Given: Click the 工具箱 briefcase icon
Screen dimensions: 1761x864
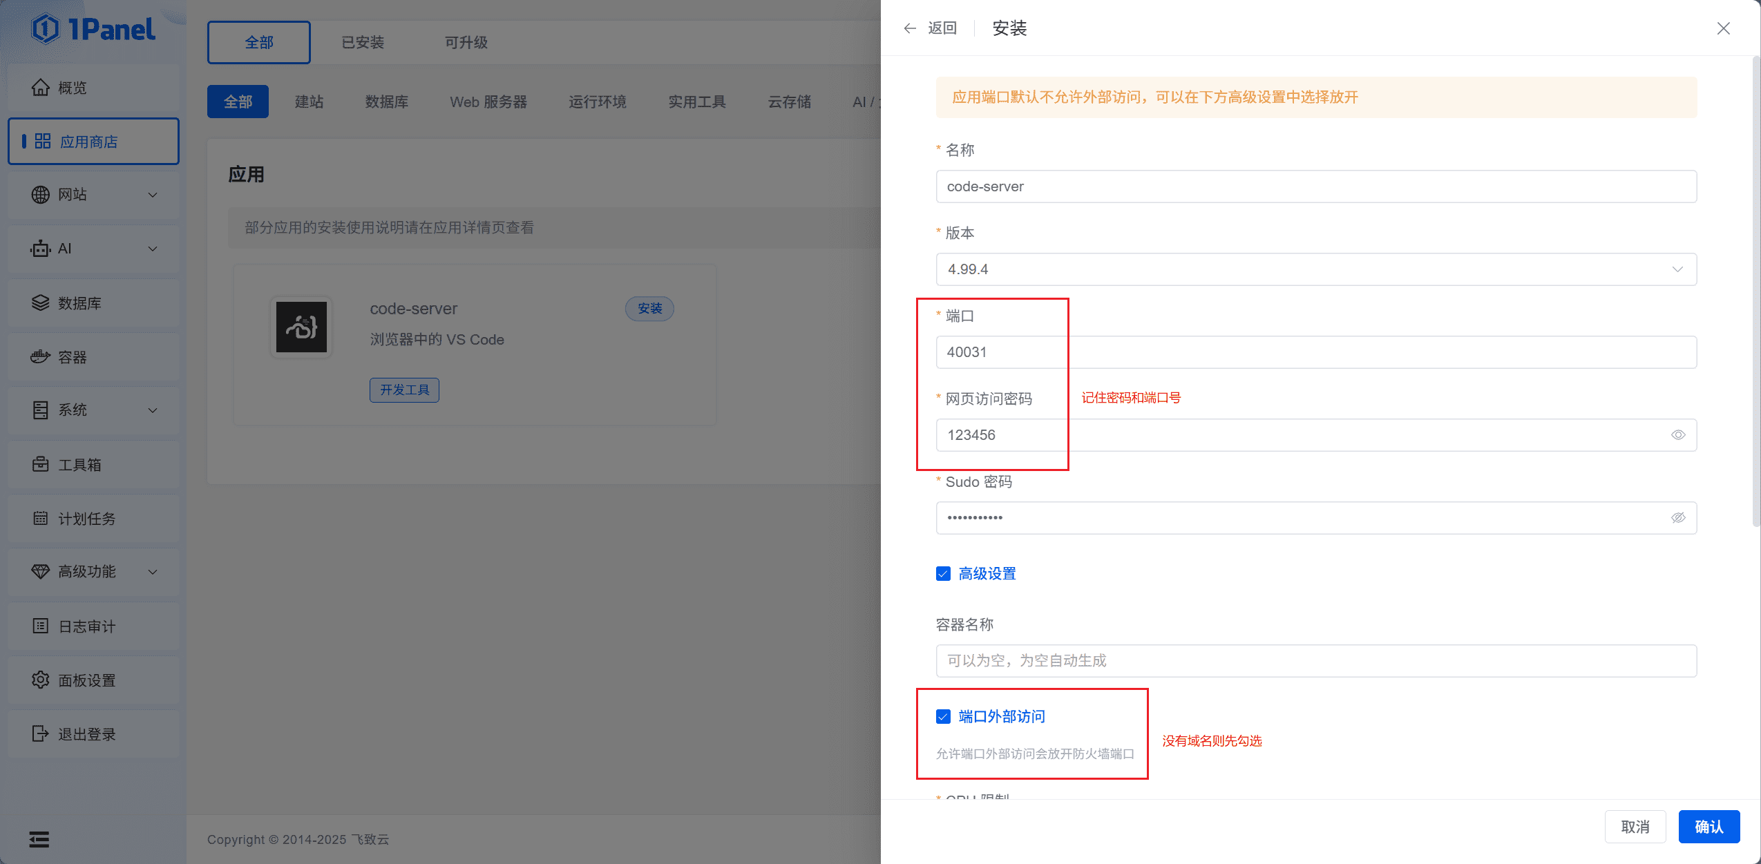Looking at the screenshot, I should pos(41,464).
